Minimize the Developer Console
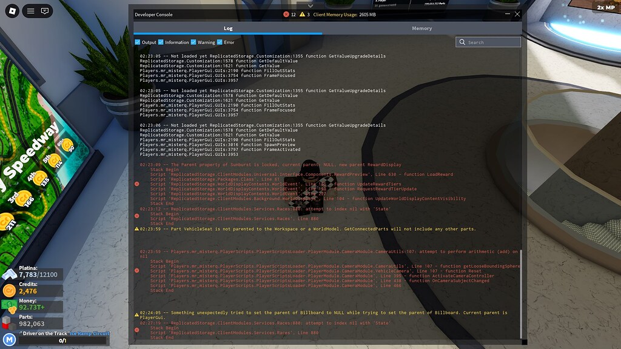 pyautogui.click(x=508, y=14)
